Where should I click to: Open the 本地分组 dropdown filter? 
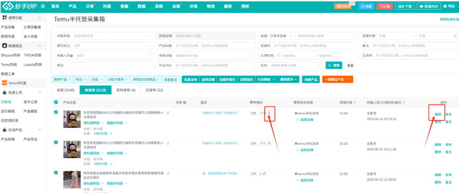click(x=206, y=55)
